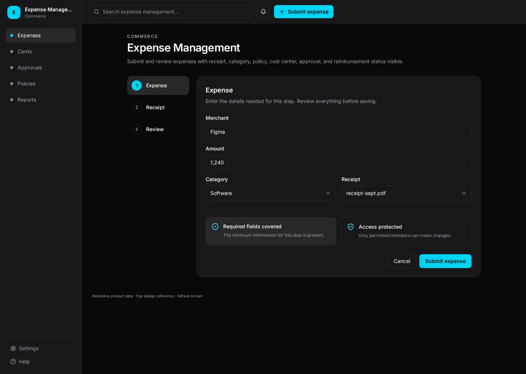Click the Access protected shield icon
The image size is (526, 374).
tap(351, 227)
